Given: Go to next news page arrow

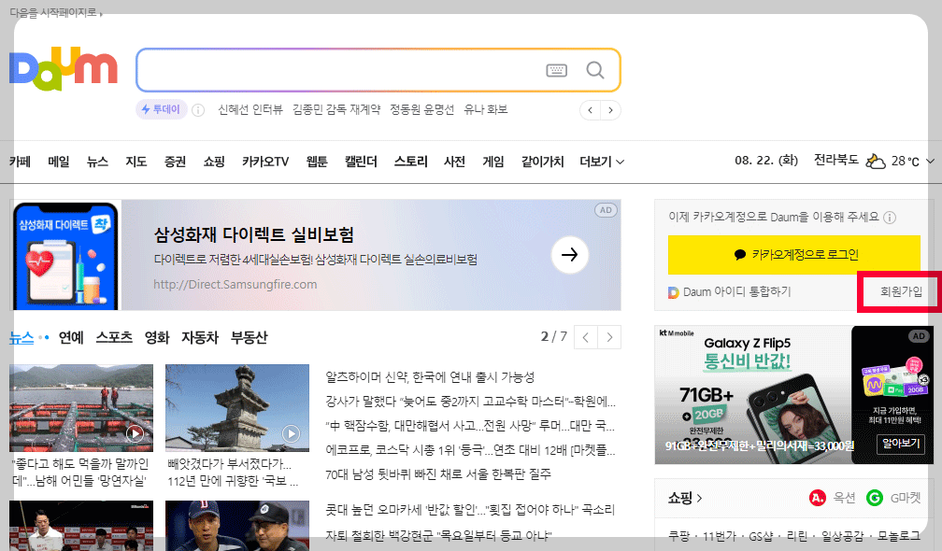Looking at the screenshot, I should point(609,337).
